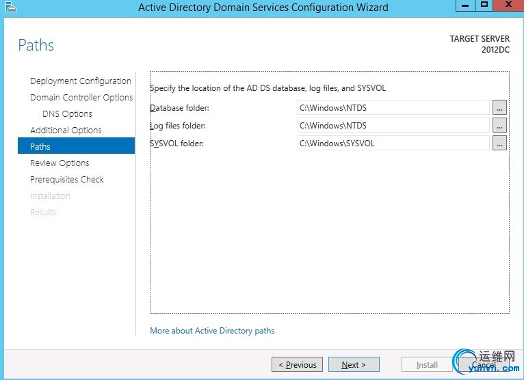
Task: Select DNS Options in sidebar
Action: click(x=67, y=113)
